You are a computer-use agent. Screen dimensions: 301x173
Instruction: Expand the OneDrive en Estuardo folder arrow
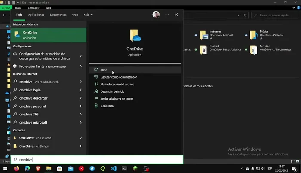(81, 138)
